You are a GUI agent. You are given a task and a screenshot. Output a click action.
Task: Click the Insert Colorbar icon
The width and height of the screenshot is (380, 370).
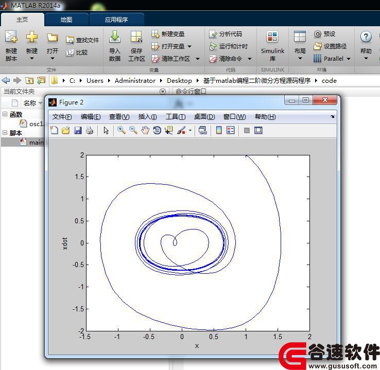pyautogui.click(x=219, y=130)
